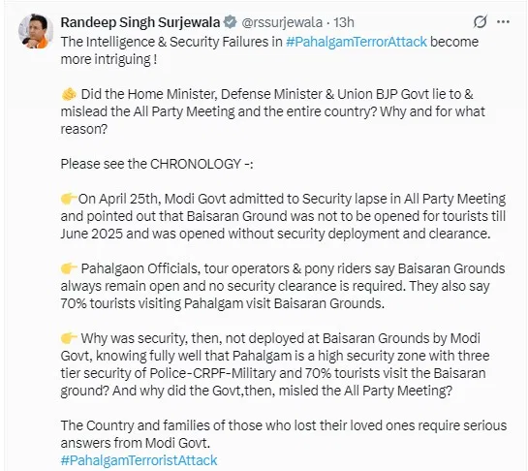Open the #PahalgamTerrorAttack hashtag
Viewport: 528px width, 471px height.
357,42
